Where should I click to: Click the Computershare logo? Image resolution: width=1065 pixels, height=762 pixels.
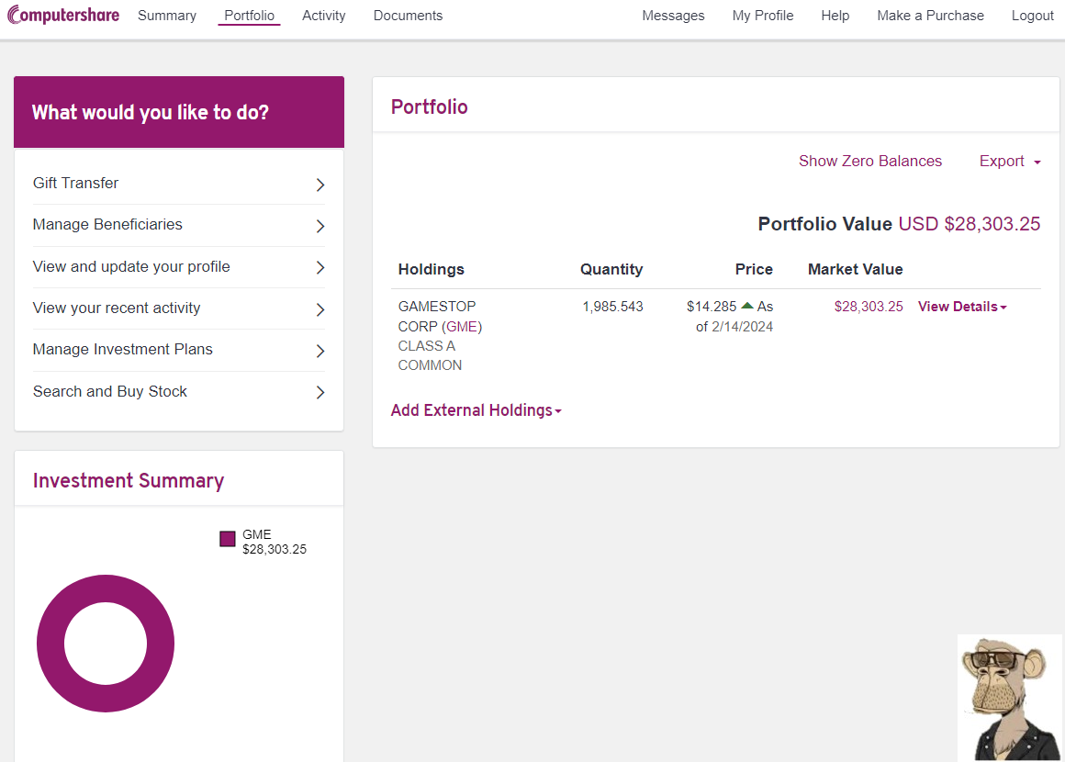pyautogui.click(x=62, y=16)
